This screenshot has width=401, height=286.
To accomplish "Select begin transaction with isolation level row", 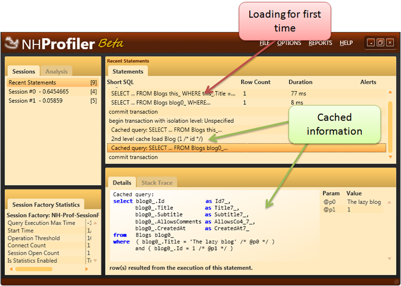I will [x=246, y=121].
